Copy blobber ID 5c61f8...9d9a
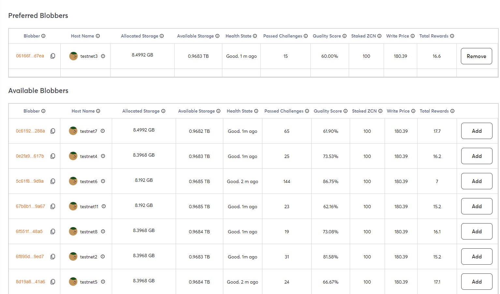 [x=53, y=181]
